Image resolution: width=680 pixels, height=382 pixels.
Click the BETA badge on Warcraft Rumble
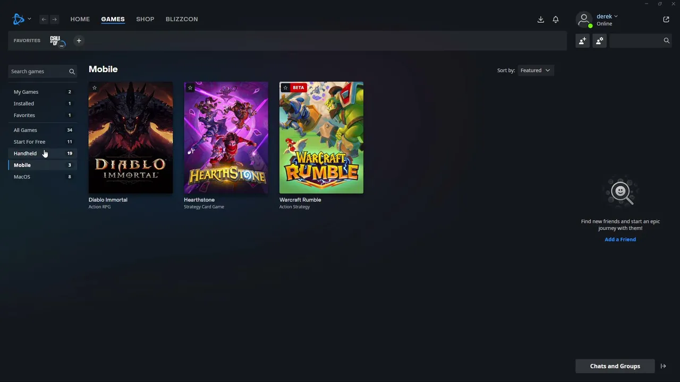click(x=299, y=88)
